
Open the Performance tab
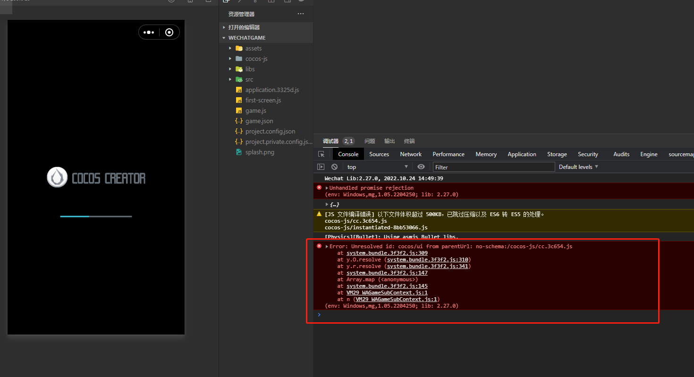[449, 154]
